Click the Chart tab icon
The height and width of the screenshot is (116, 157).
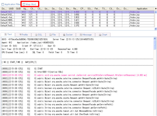100,35
